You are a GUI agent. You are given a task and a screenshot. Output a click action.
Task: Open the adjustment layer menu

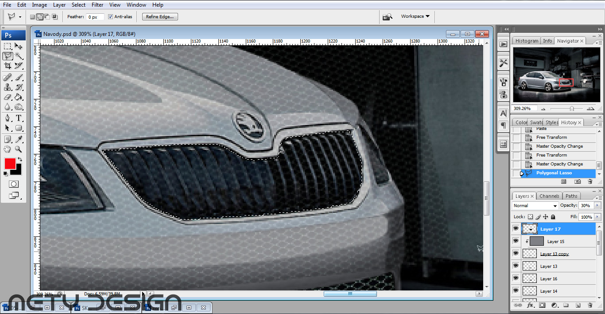pos(554,305)
